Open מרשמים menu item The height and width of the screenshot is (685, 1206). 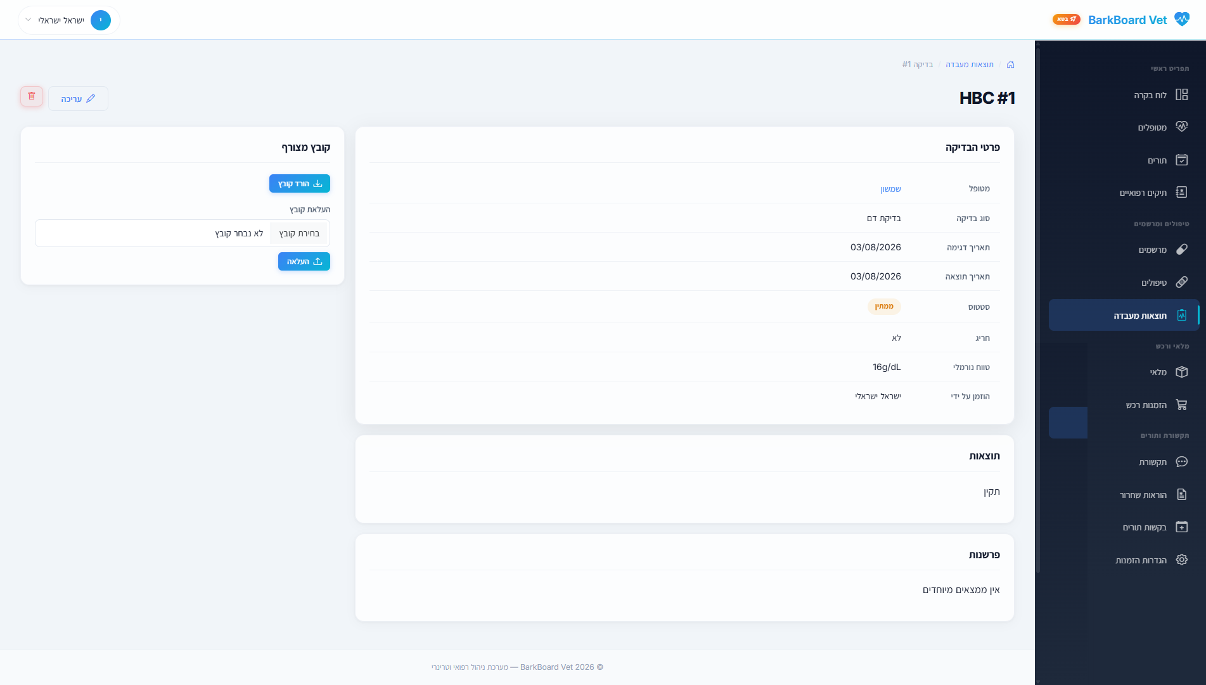point(1124,250)
